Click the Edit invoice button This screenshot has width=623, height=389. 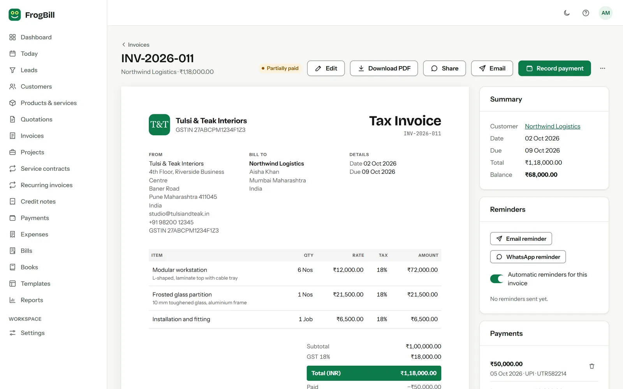326,68
